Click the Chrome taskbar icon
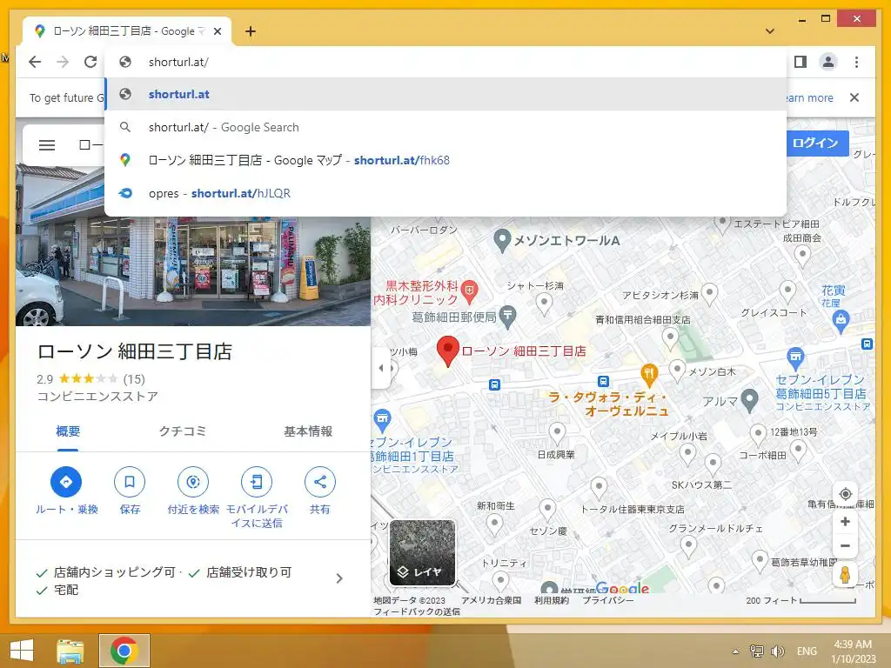 tap(124, 651)
